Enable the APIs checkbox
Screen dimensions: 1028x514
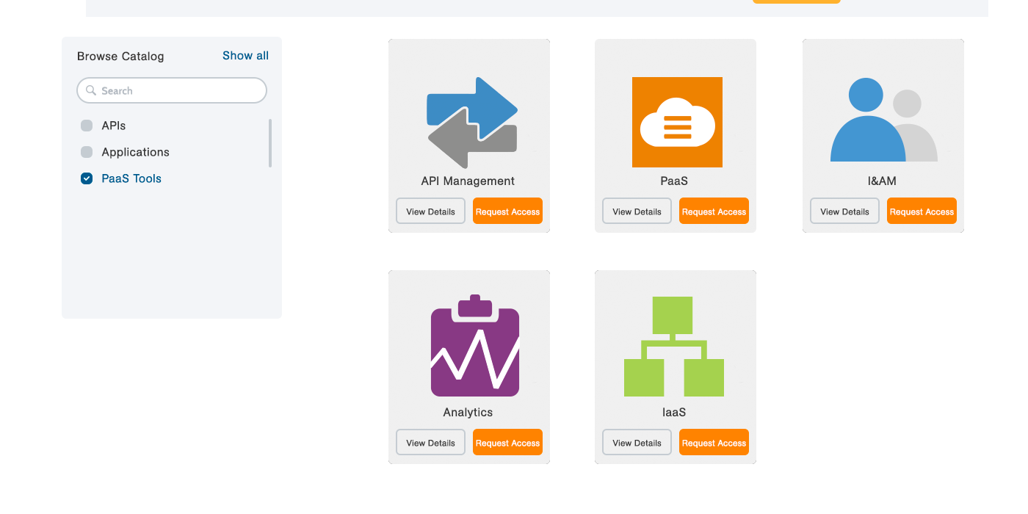pos(87,126)
